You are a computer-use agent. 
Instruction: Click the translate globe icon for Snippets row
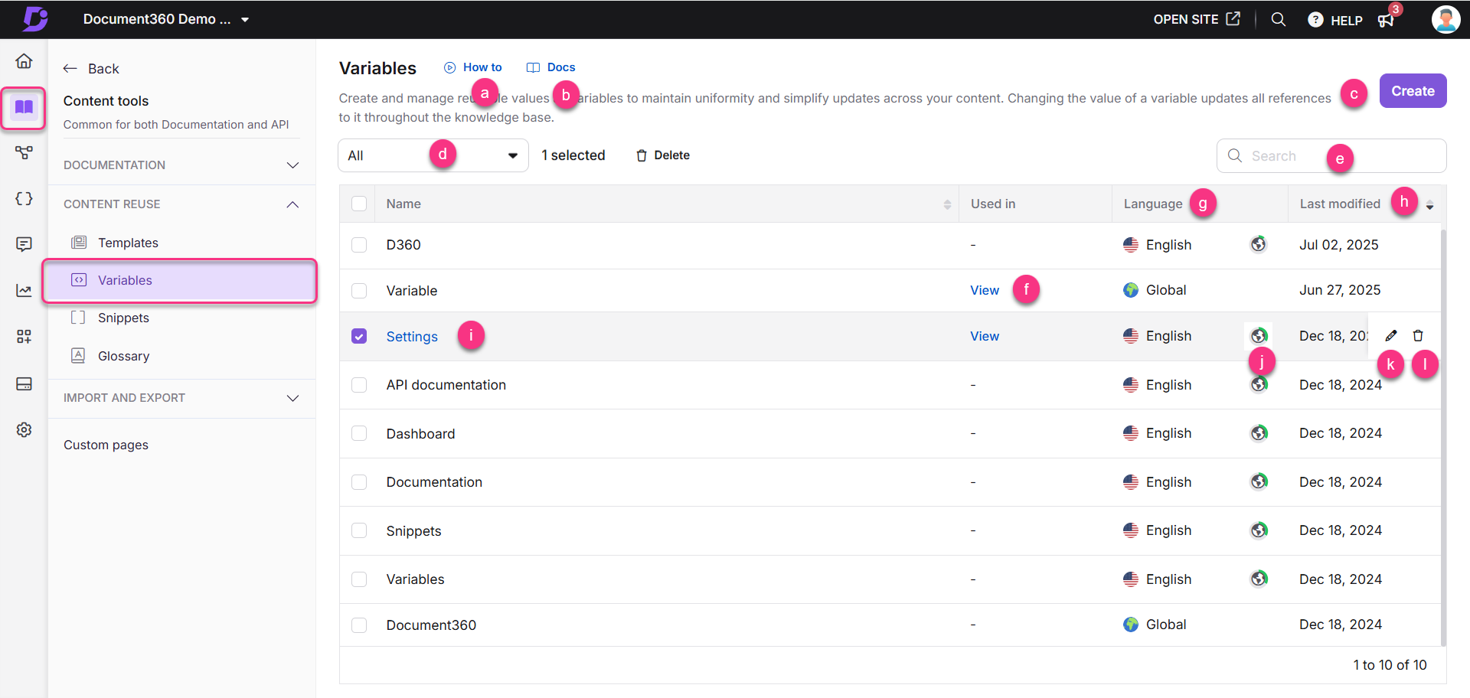click(x=1259, y=530)
